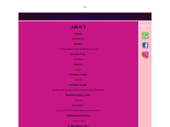Open the Educational Background nav link
The width and height of the screenshot is (170, 127).
pyautogui.click(x=79, y=17)
